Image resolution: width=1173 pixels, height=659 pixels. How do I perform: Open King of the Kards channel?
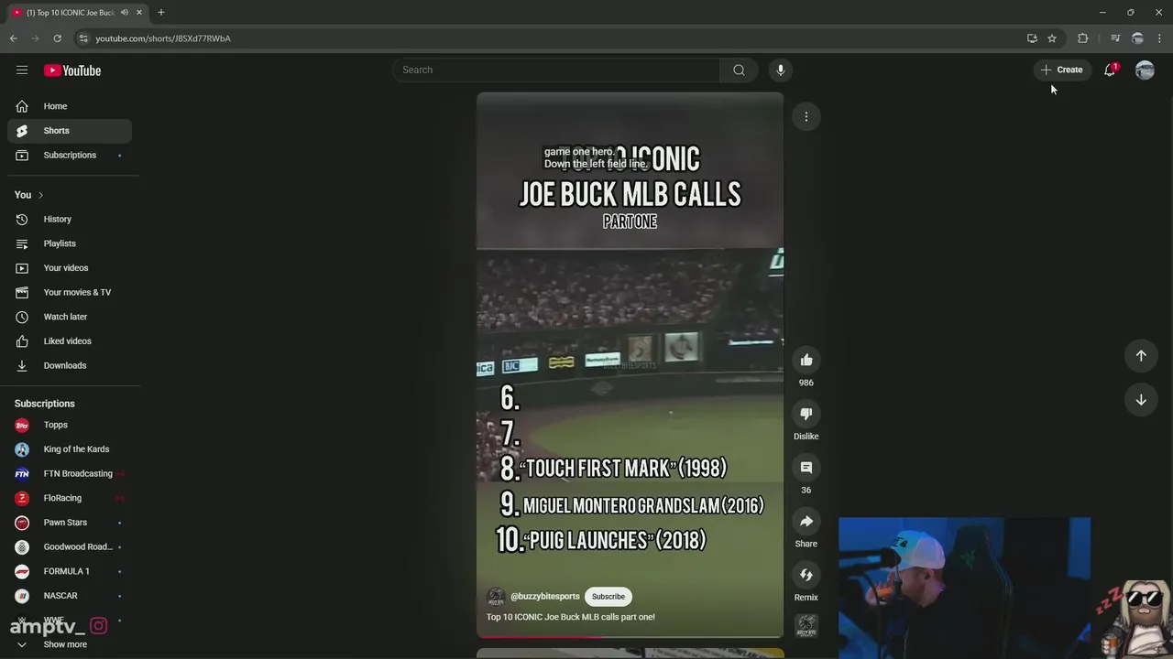coord(70,449)
